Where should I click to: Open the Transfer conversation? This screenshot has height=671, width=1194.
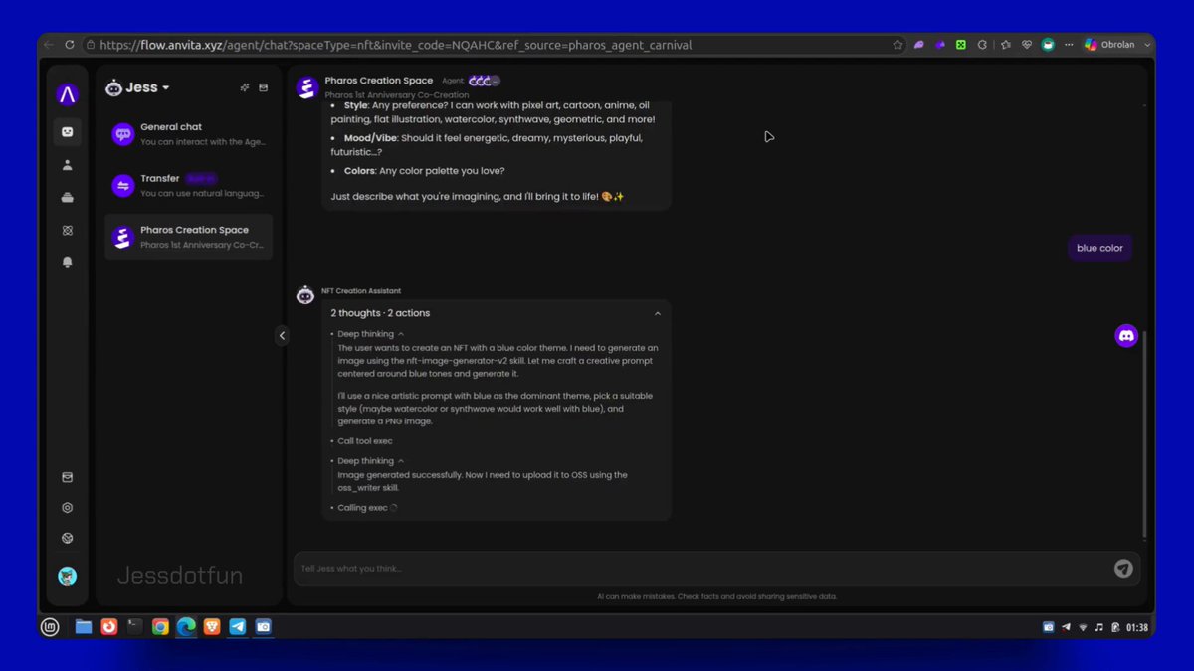pyautogui.click(x=188, y=186)
